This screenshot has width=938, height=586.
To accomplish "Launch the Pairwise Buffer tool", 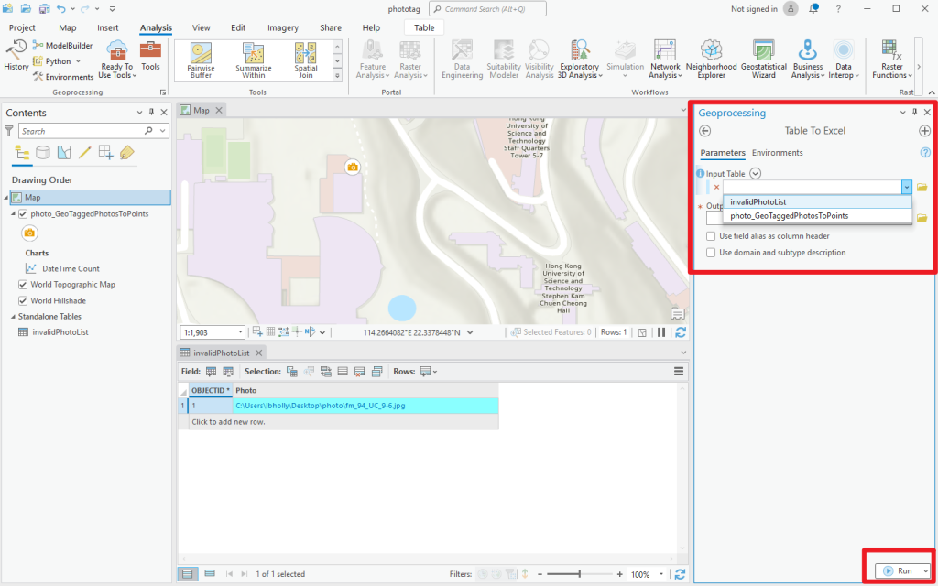I will 201,60.
